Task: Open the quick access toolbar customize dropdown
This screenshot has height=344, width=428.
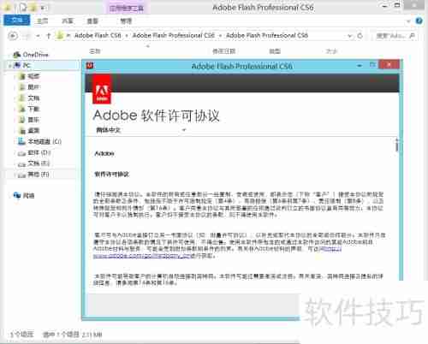Action: (43, 8)
